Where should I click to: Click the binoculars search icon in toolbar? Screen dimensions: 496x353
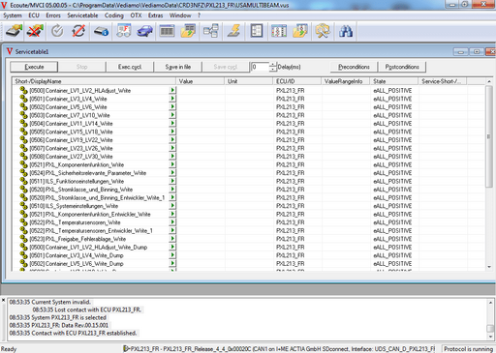click(346, 31)
